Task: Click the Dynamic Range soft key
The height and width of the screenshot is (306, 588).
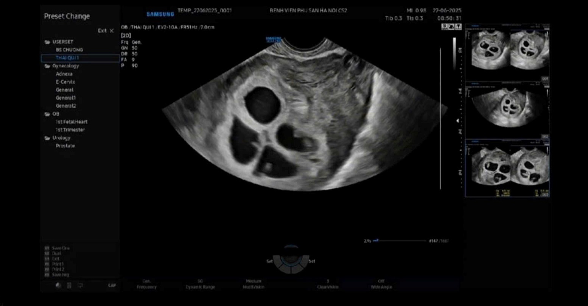Action: pos(200,284)
